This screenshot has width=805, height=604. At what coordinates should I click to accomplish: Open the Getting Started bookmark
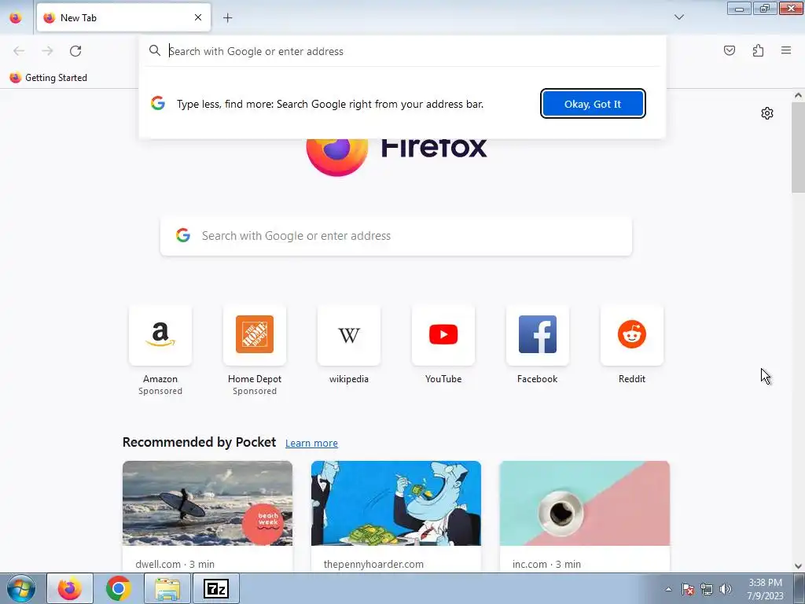point(49,78)
